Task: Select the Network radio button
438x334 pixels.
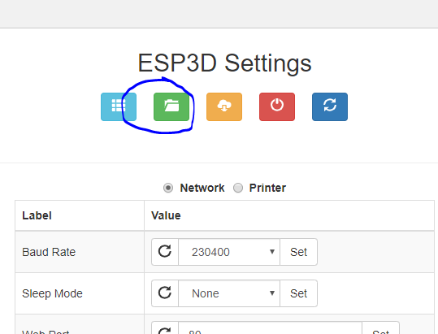Action: pos(168,188)
